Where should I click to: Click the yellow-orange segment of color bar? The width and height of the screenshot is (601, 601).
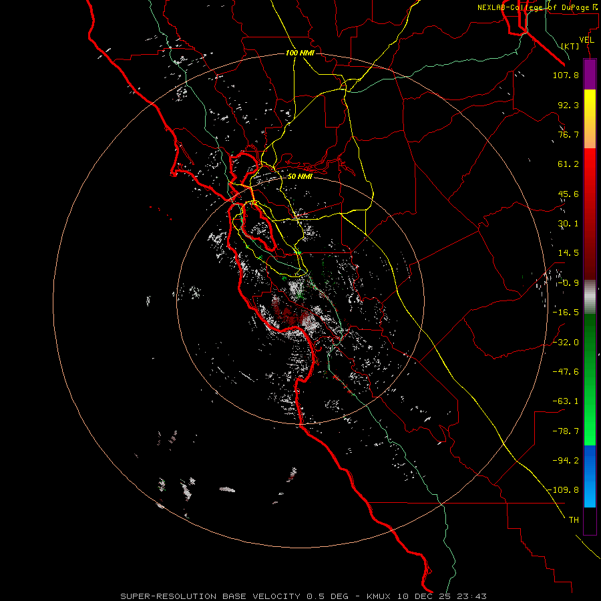point(590,119)
